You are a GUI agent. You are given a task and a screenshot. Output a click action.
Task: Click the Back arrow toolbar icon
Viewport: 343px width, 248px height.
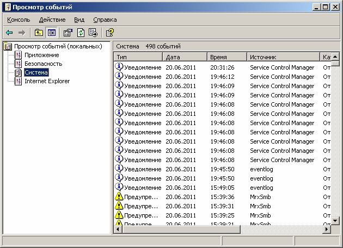pos(9,33)
